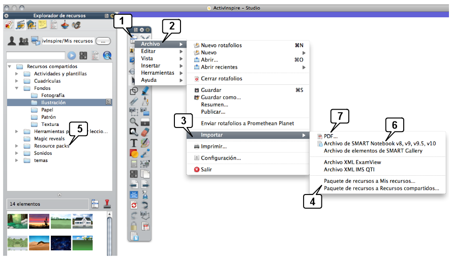Viewport: 451px width, 258px height.
Task: Click Guardar como... menu entry
Action: [221, 97]
